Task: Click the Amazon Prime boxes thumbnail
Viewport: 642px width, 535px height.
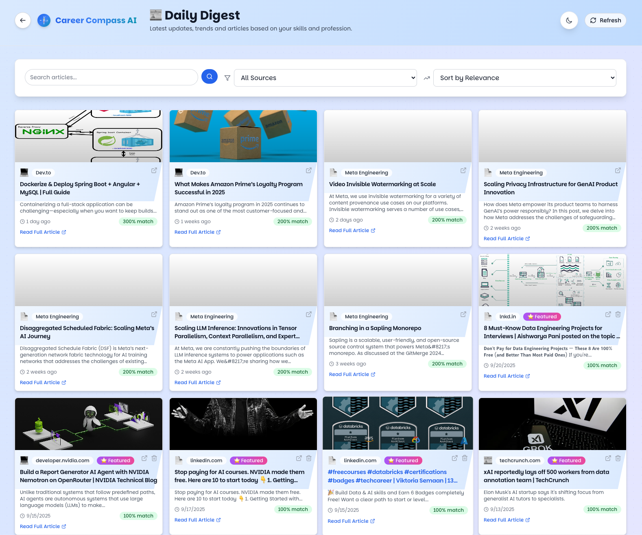Action: click(243, 136)
